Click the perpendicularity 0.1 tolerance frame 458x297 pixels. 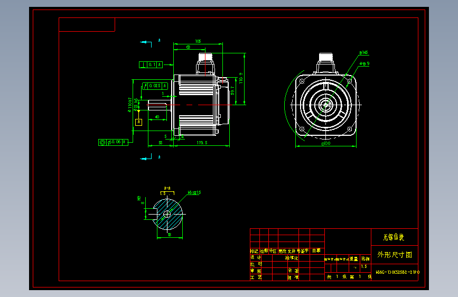[151, 64]
